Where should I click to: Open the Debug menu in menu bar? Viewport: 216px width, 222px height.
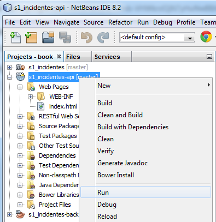tap(162, 22)
